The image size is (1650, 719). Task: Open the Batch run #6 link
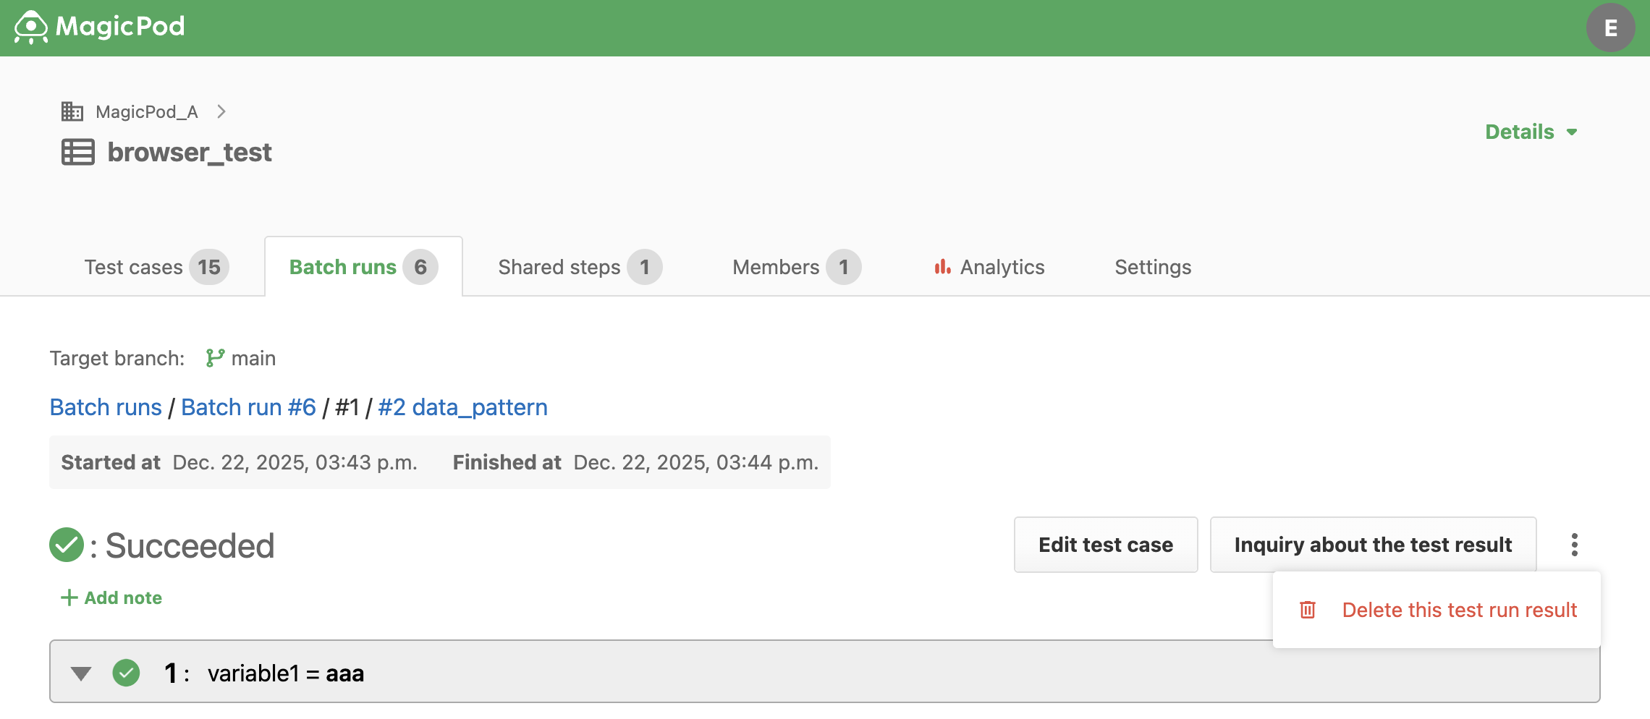248,407
